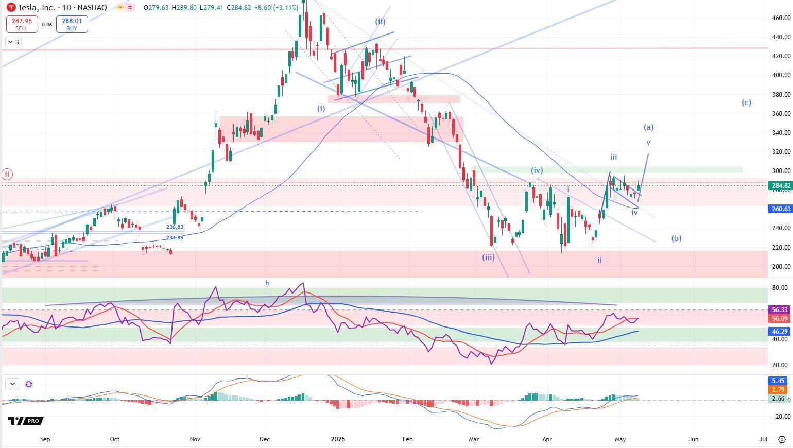Click the Dec label on time axis
Viewport: 793px width, 448px height.
coord(265,439)
